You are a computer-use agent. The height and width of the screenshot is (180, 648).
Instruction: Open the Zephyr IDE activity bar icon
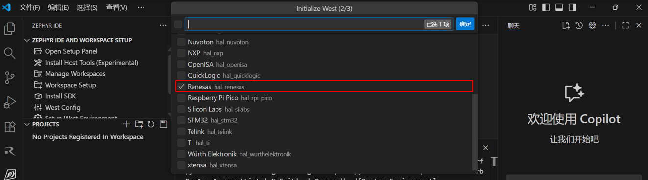click(10, 174)
